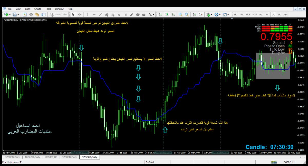Toggle chart Auto Scroll

point(194,15)
